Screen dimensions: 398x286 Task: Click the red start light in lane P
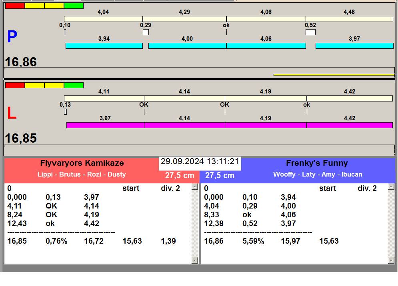[x=15, y=6]
